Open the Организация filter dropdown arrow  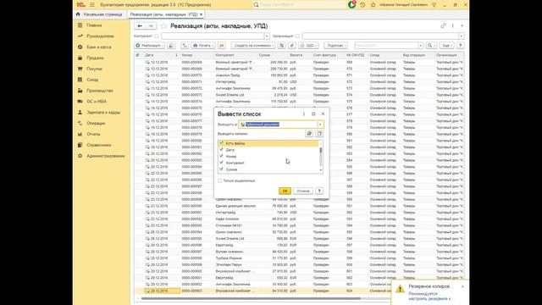coord(461,36)
